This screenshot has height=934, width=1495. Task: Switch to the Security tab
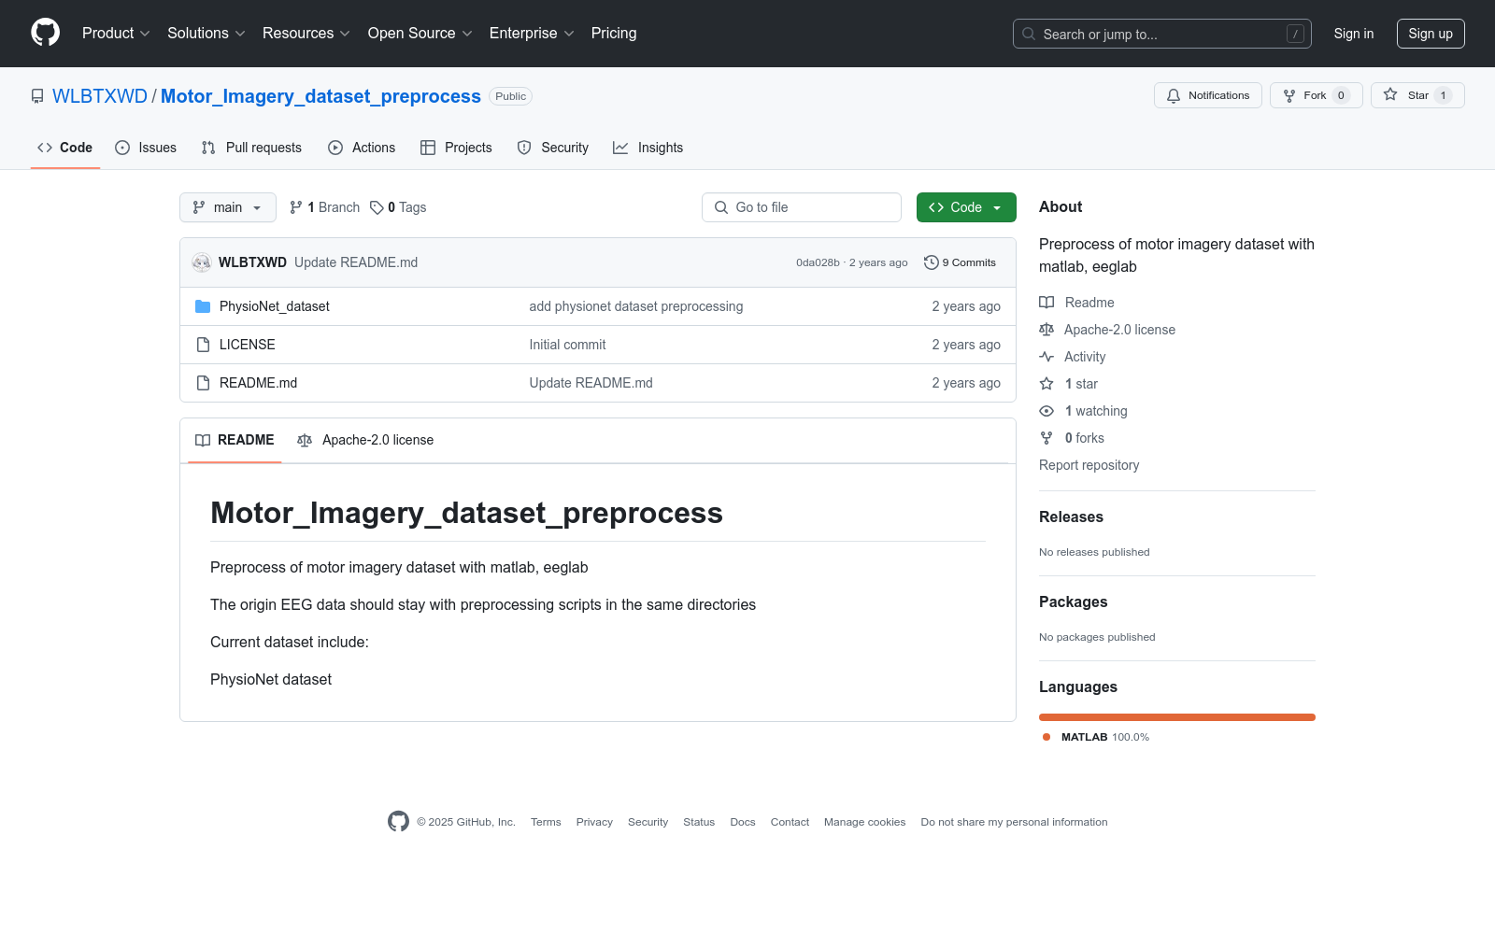tap(553, 148)
